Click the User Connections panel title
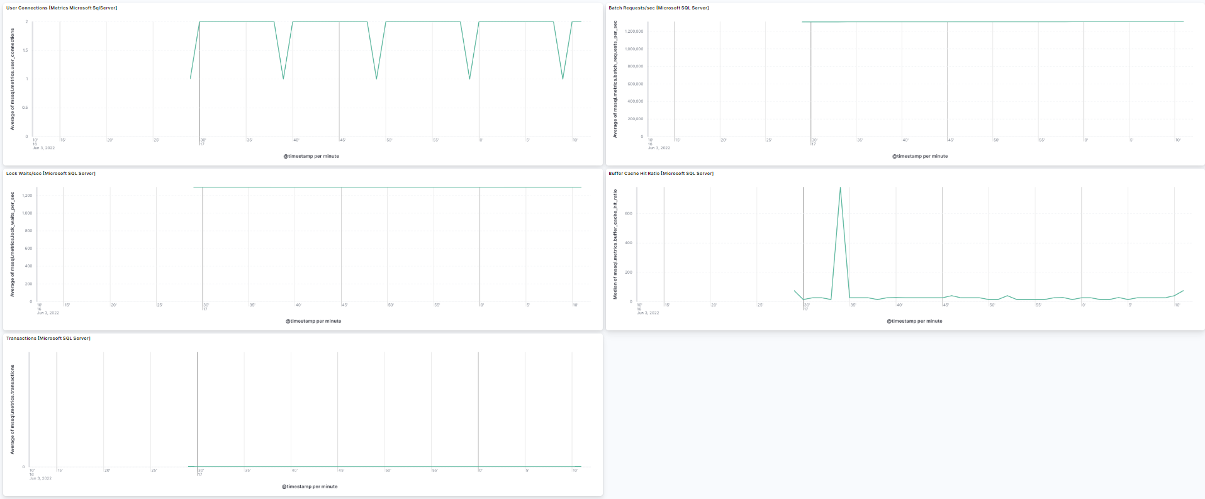Viewport: 1205px width, 499px height. [62, 8]
